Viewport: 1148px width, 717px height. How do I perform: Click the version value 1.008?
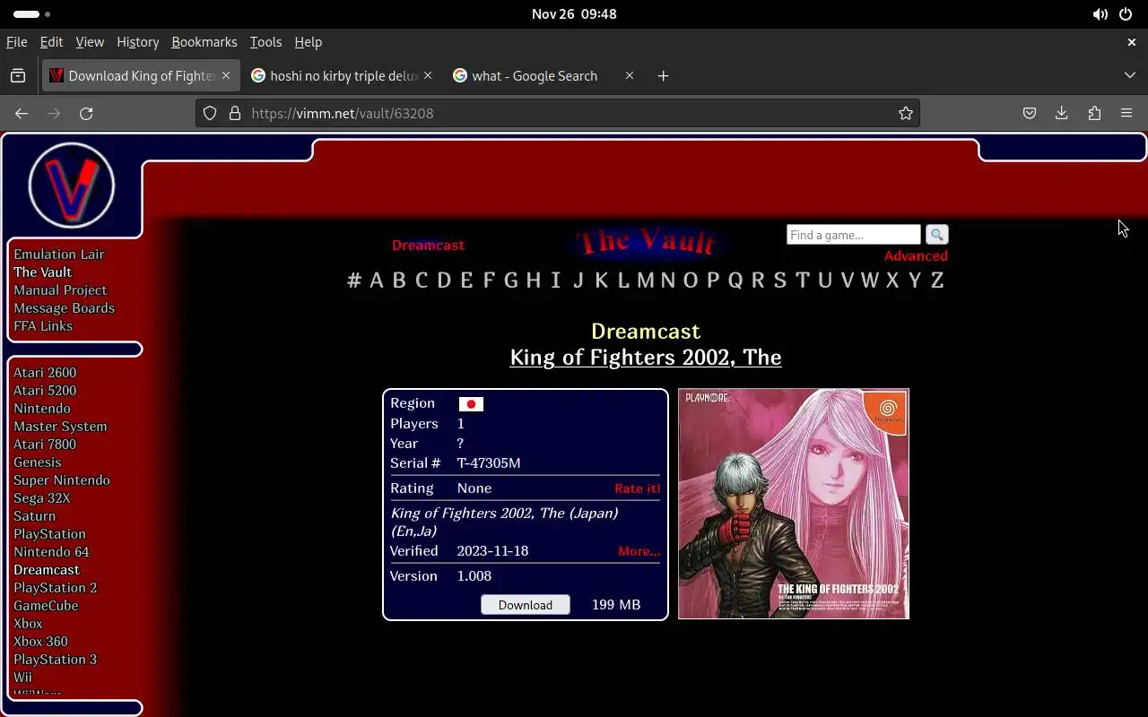(x=474, y=576)
